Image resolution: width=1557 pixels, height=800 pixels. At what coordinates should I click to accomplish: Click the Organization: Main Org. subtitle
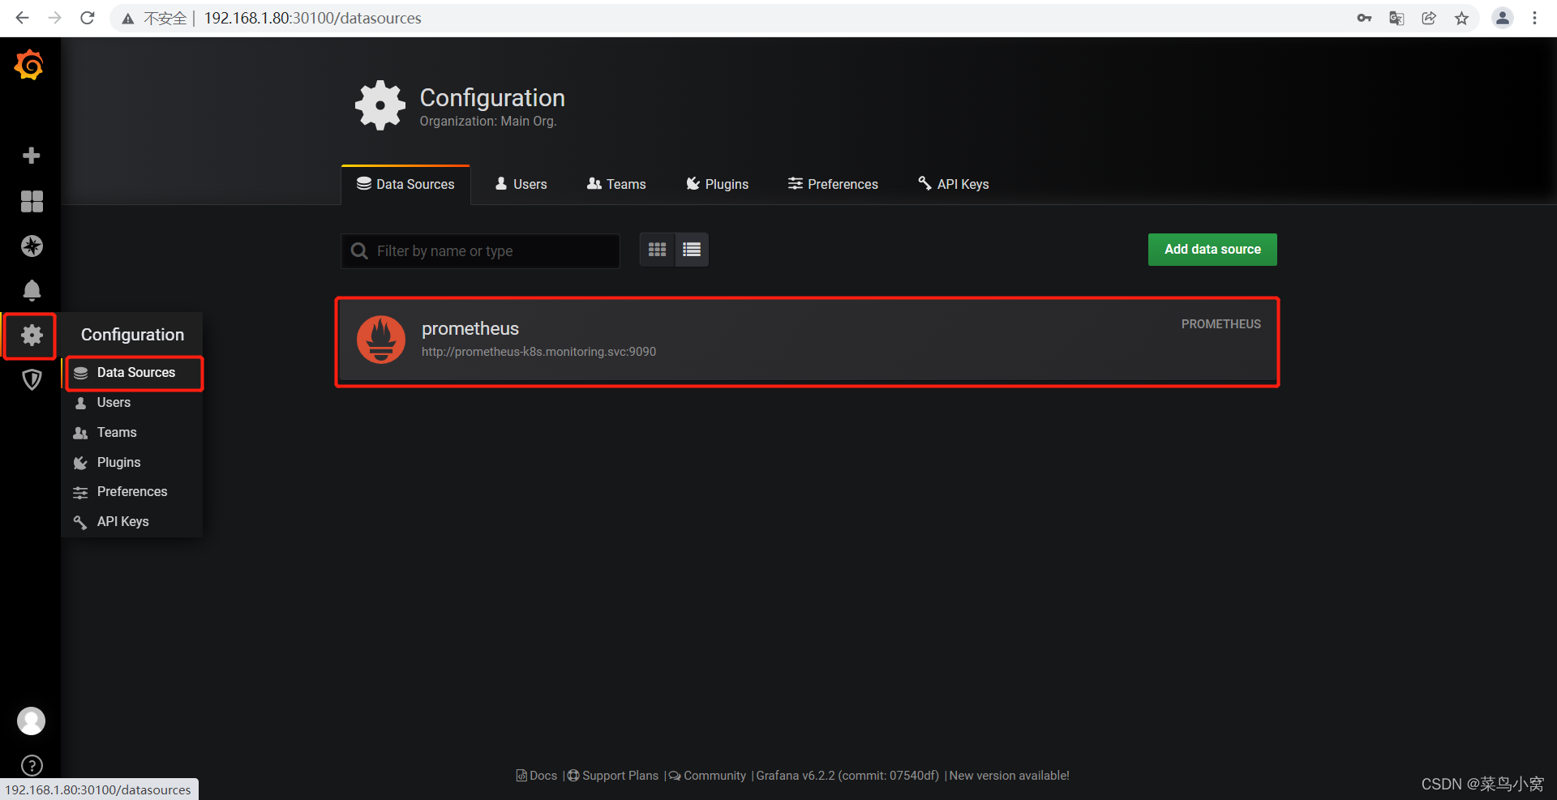(x=488, y=122)
